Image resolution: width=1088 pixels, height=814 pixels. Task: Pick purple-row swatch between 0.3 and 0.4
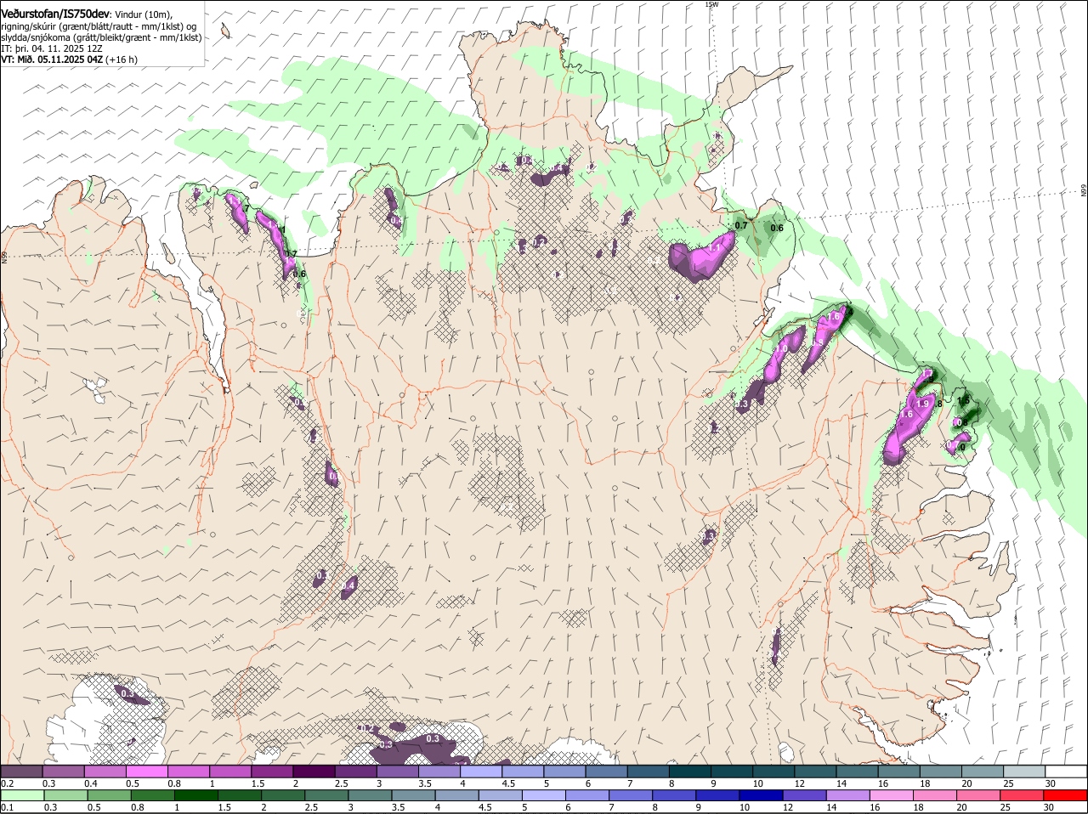coord(63,772)
